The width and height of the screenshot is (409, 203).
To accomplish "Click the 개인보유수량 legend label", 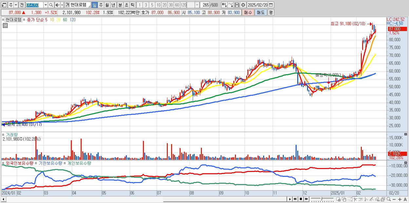I will coord(79,163).
